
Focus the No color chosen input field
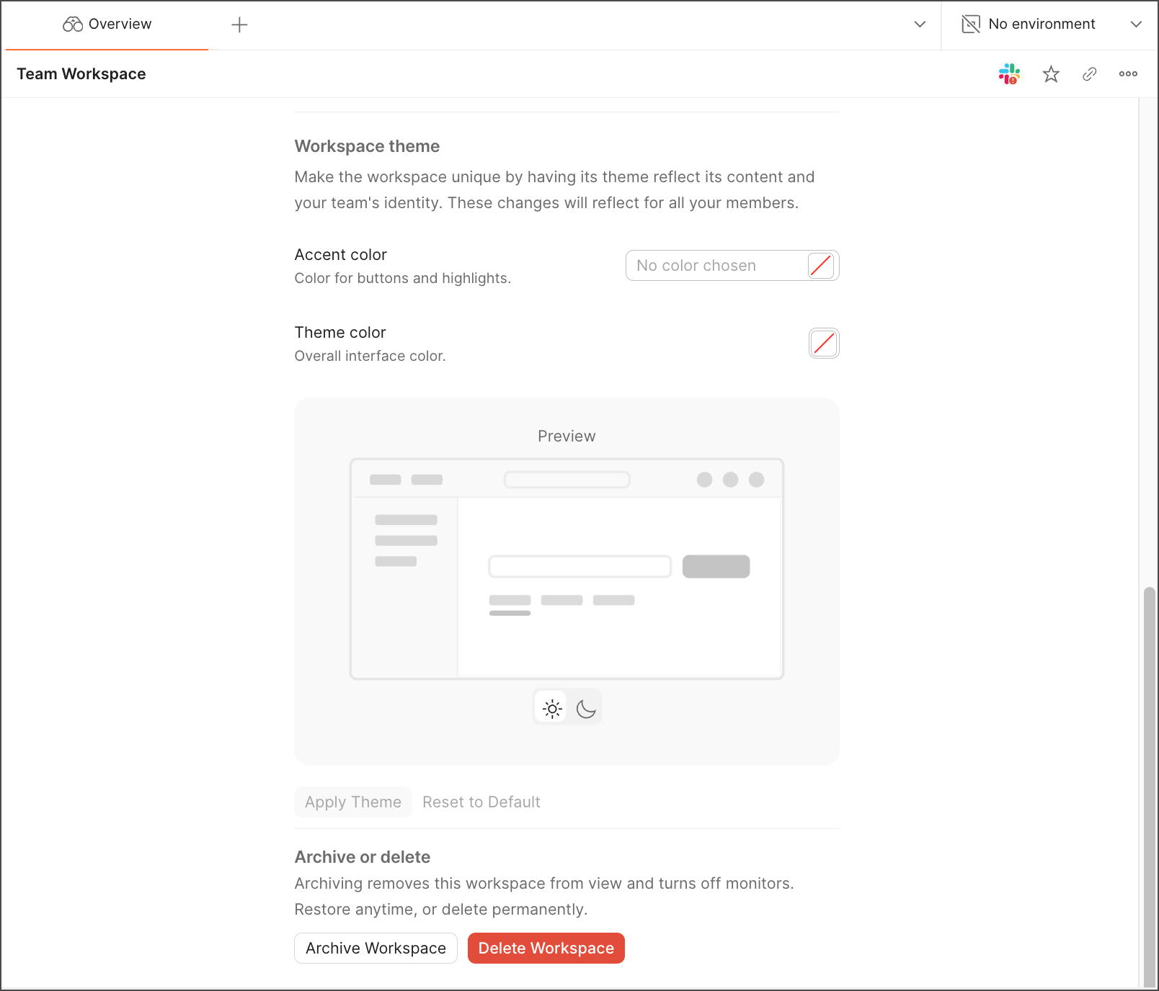point(715,266)
